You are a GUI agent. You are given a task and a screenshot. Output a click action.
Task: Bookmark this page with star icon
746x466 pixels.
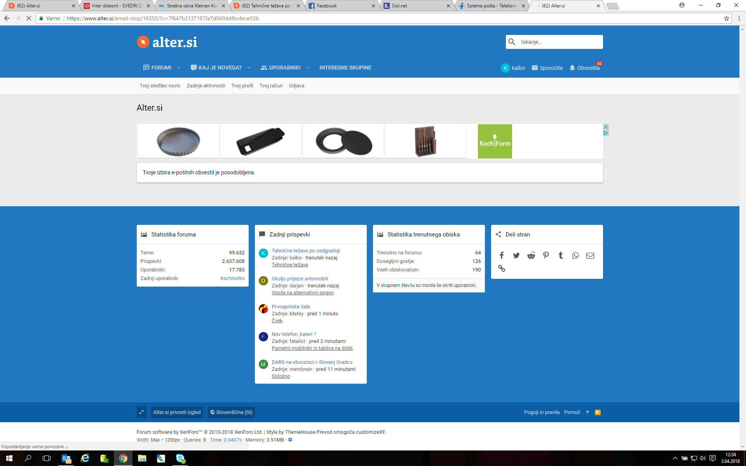(x=726, y=18)
